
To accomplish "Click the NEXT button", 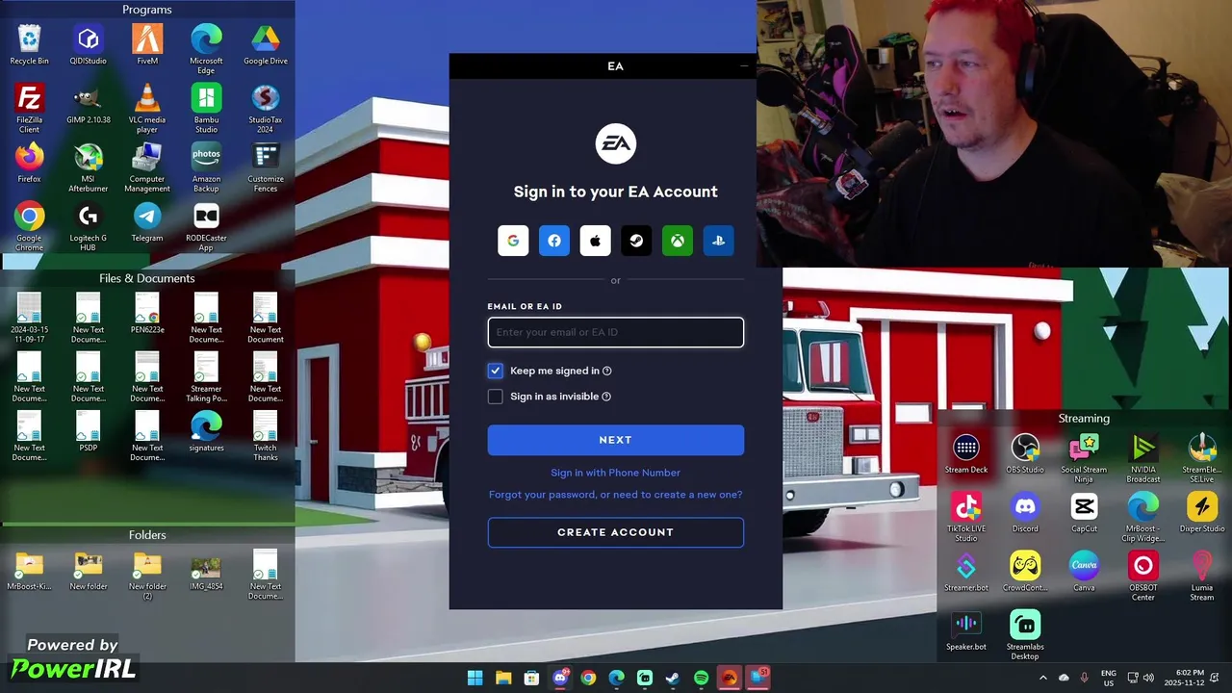I will 616,440.
